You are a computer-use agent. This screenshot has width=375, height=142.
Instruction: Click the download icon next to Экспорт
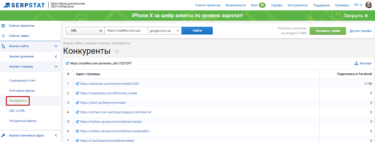[356, 63]
